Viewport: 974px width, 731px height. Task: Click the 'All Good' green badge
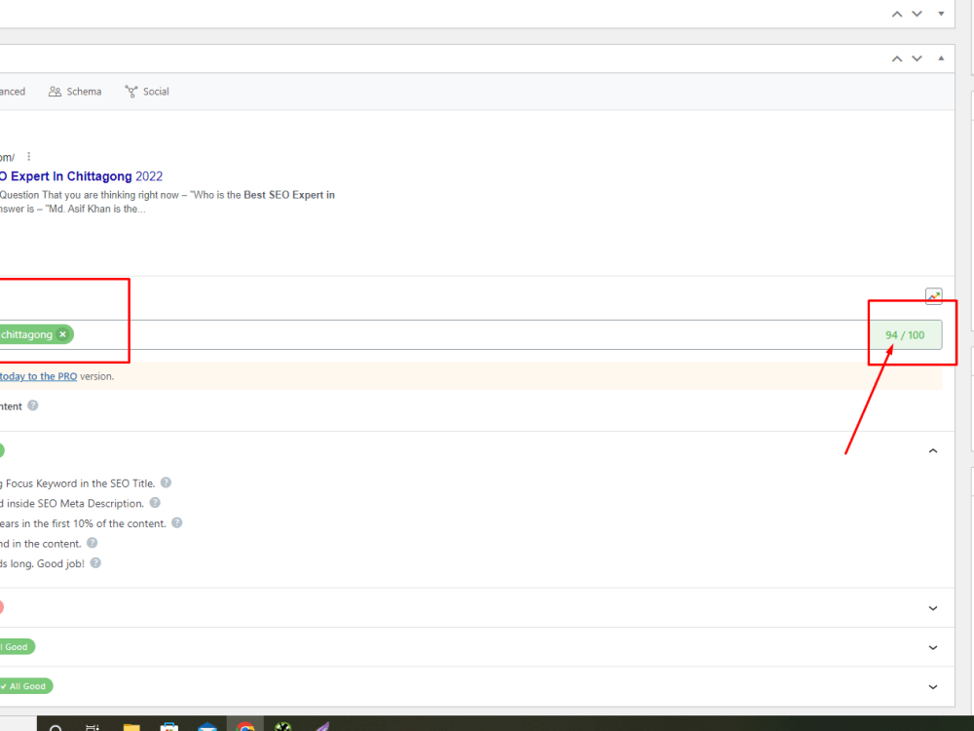point(26,686)
